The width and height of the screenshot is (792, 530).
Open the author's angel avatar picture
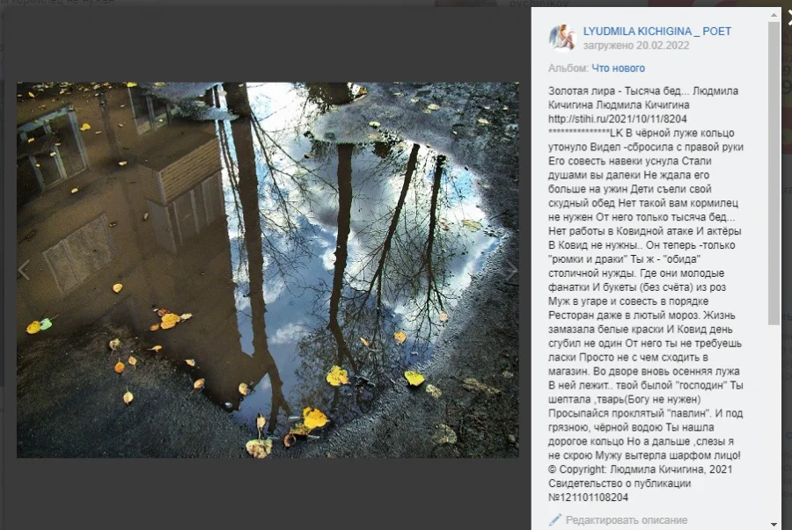[562, 38]
